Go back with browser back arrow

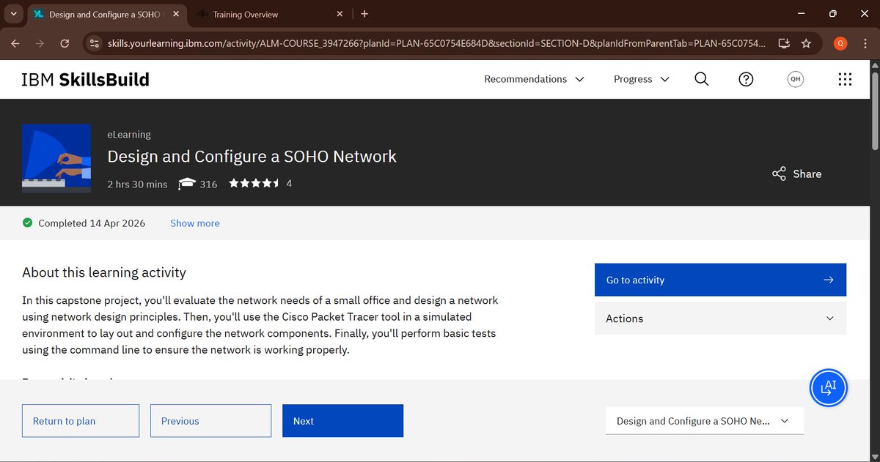(15, 43)
